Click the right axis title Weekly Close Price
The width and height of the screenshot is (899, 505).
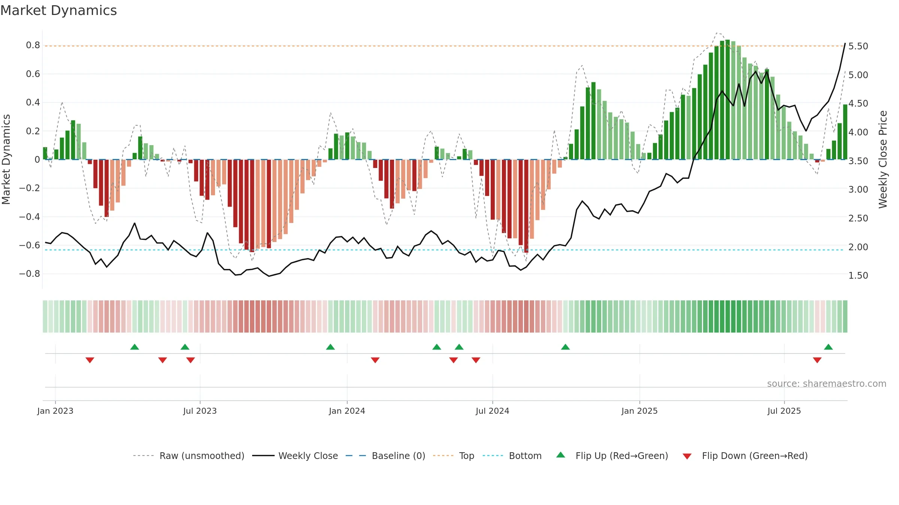click(x=883, y=159)
